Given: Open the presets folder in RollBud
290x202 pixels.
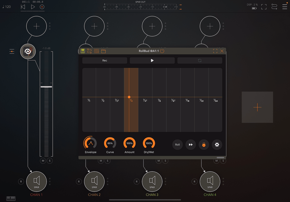Looking at the screenshot, I should [x=104, y=51].
